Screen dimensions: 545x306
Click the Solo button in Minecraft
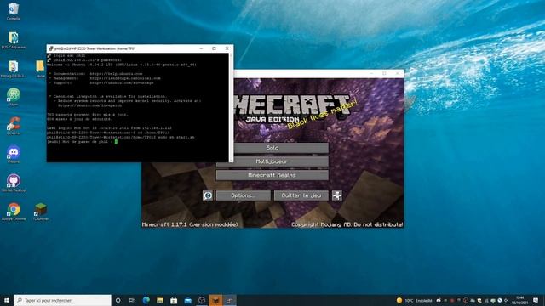(272, 148)
